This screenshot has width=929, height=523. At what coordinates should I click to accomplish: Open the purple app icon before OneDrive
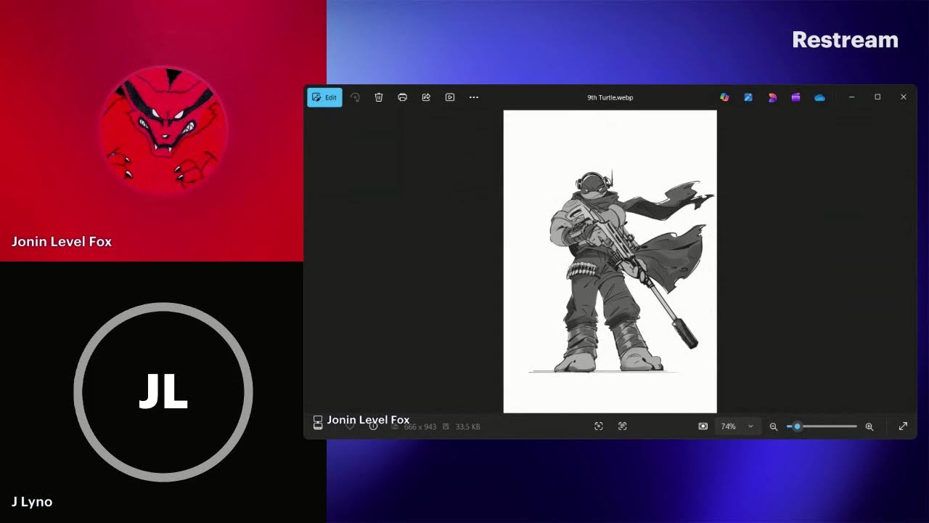796,97
